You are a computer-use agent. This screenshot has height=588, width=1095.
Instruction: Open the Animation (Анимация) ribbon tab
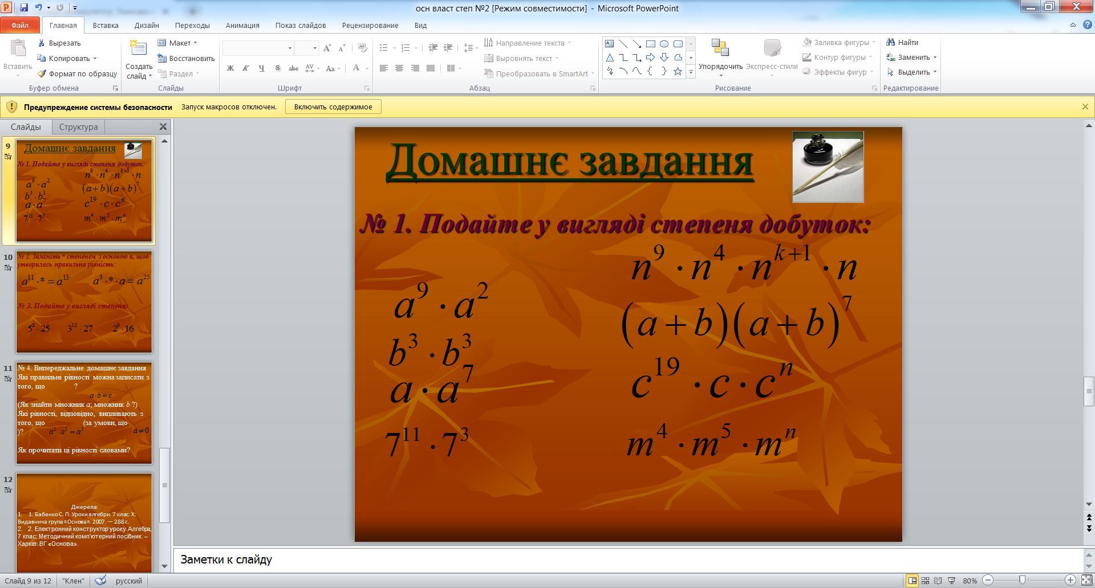(242, 25)
